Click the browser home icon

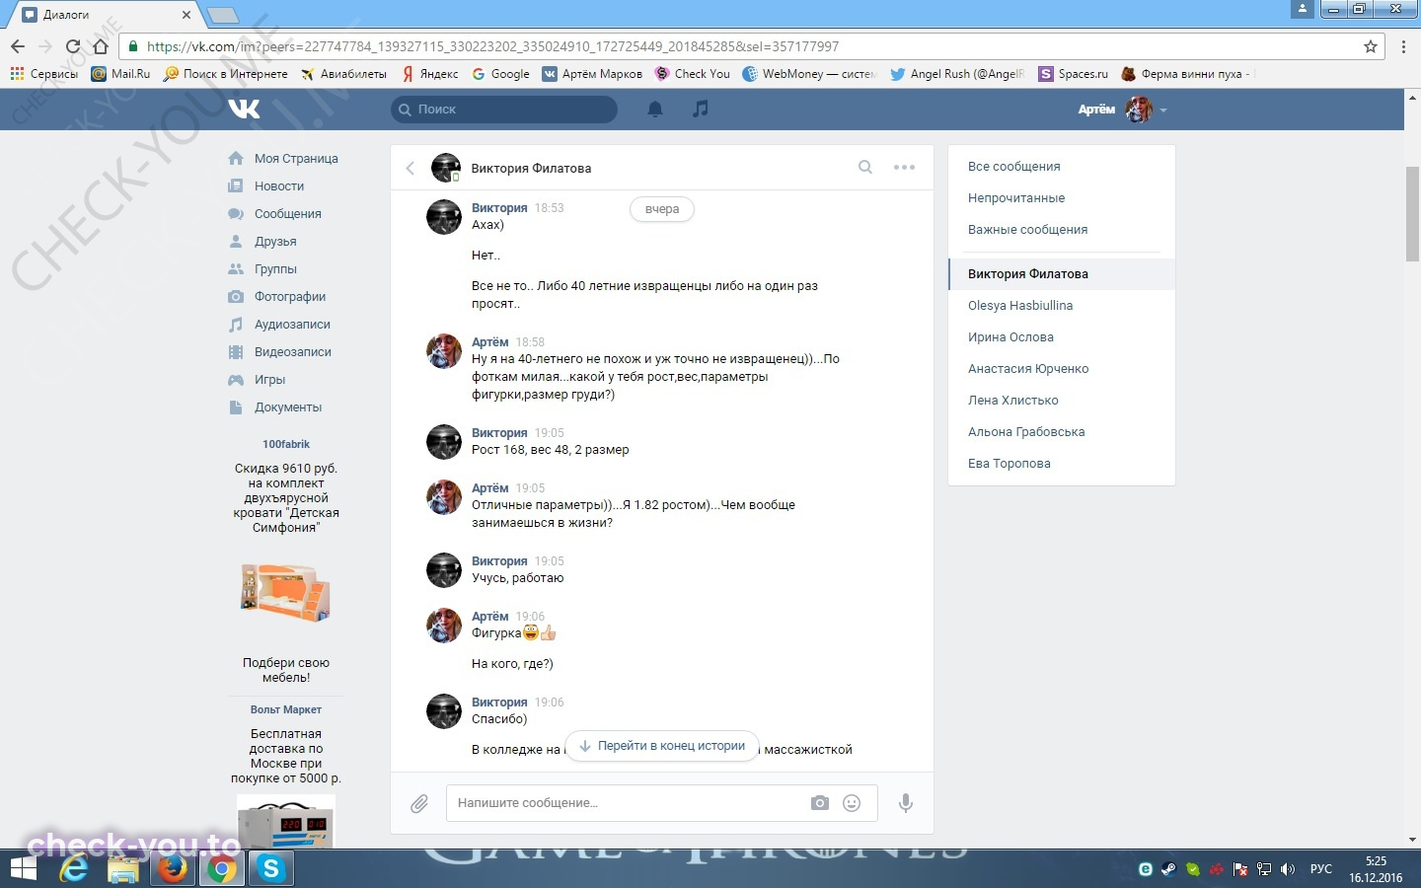coord(101,46)
